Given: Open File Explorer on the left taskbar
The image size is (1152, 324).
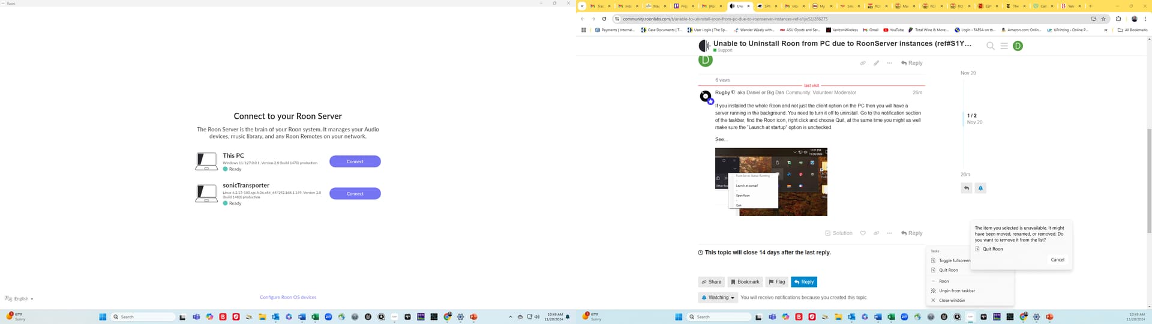Looking at the screenshot, I should coord(262,317).
